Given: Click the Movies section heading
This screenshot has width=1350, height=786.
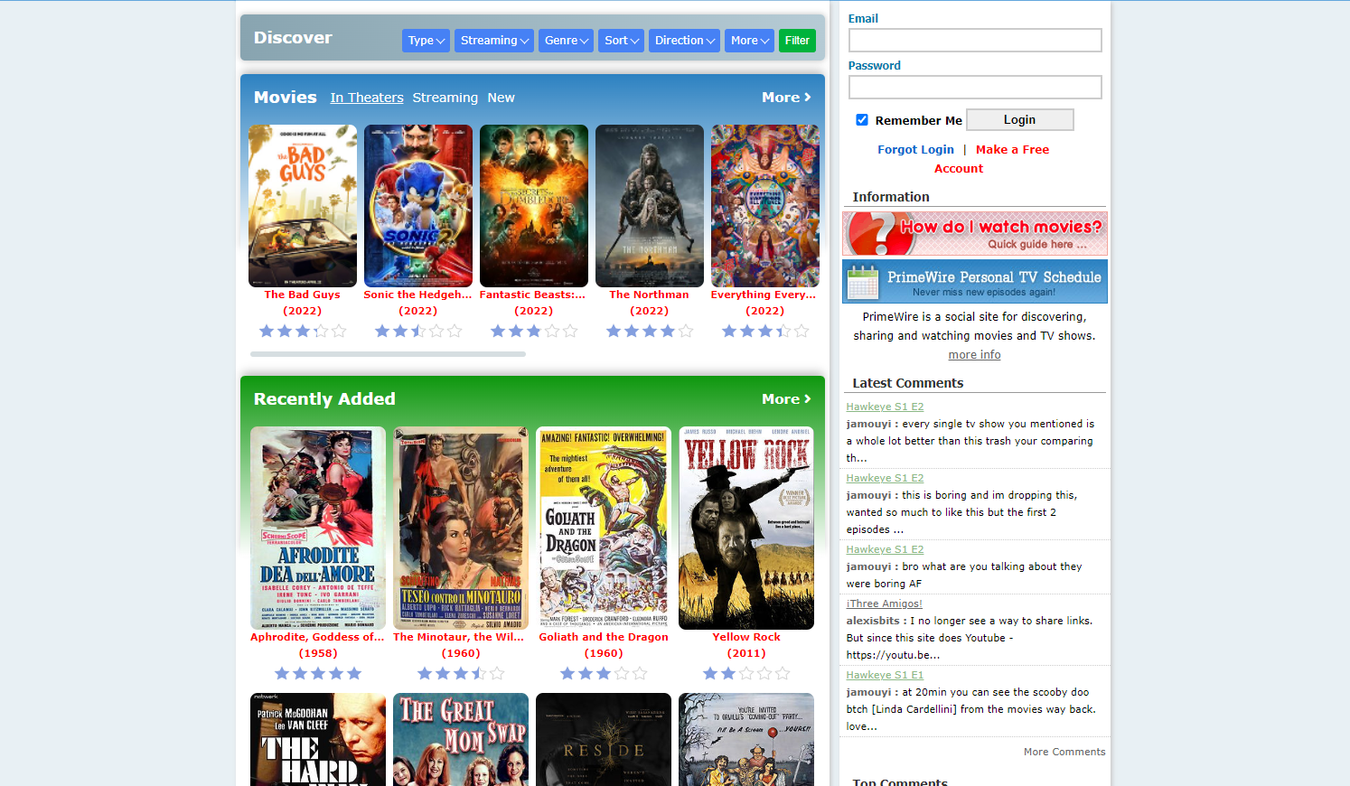Looking at the screenshot, I should coord(286,98).
